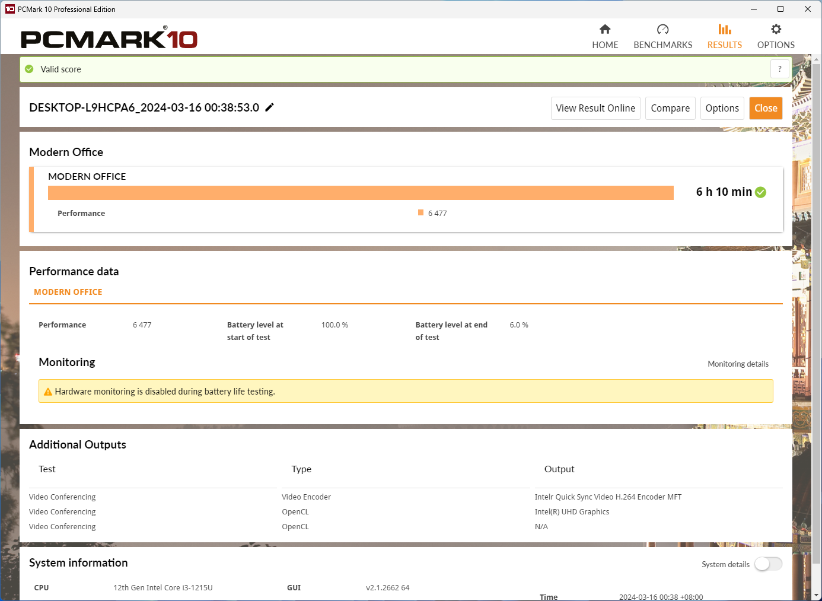This screenshot has width=822, height=601.
Task: Select the MODERN OFFICE performance data tab
Action: pos(68,292)
